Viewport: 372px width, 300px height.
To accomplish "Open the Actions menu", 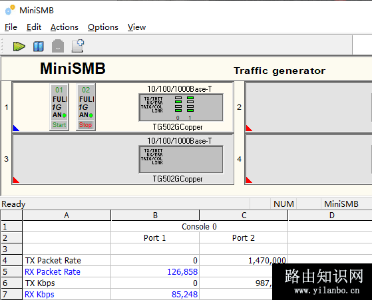I will coord(65,27).
